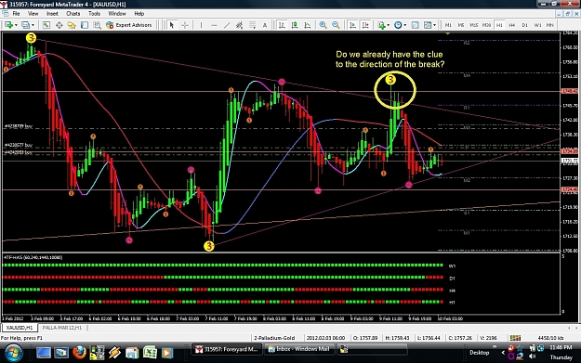Viewport: 581px width, 363px height.
Task: Launch Firefox from quick launch
Action: pyautogui.click(x=79, y=353)
